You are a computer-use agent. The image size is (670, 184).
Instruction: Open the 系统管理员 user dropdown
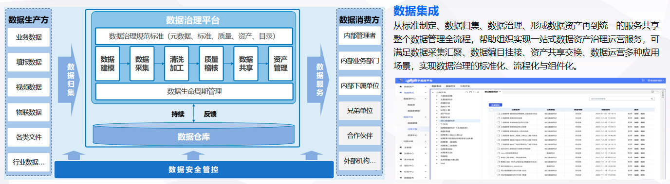point(655,81)
